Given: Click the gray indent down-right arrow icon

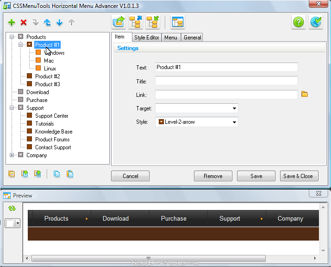Looking at the screenshot, I should pos(36,22).
